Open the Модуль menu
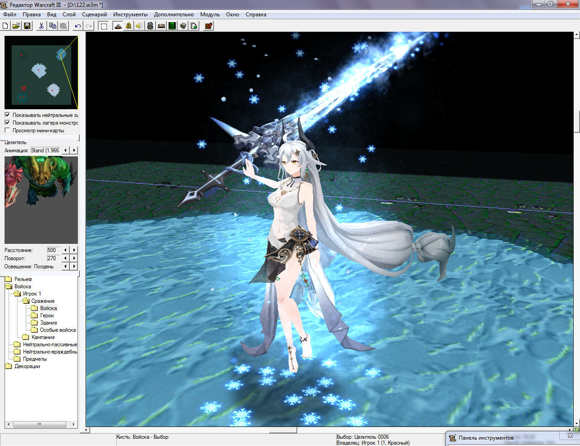Screen dimensions: 580x446 click(210, 15)
